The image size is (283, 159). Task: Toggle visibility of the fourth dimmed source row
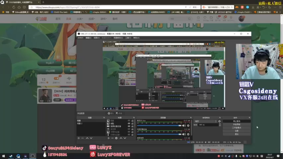pyautogui.click(x=129, y=129)
